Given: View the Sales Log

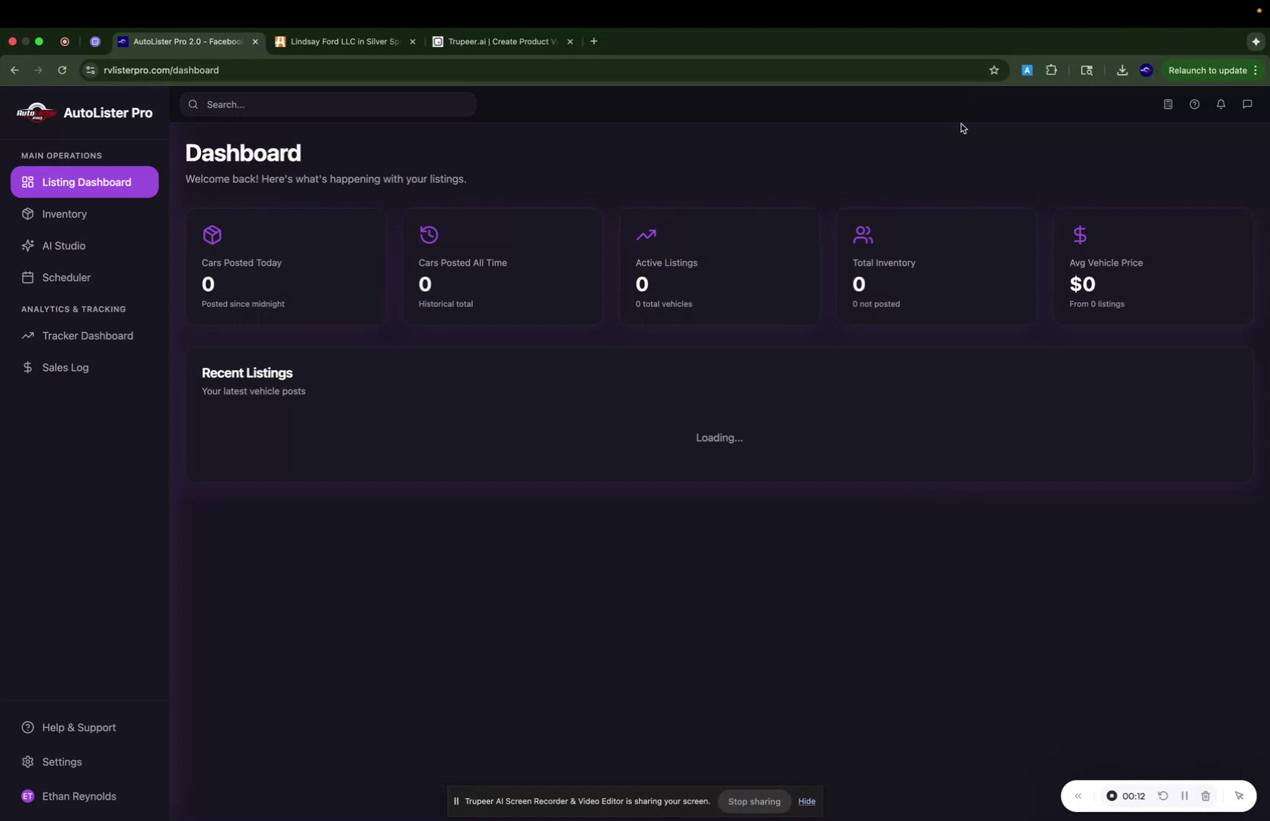Looking at the screenshot, I should pos(65,367).
